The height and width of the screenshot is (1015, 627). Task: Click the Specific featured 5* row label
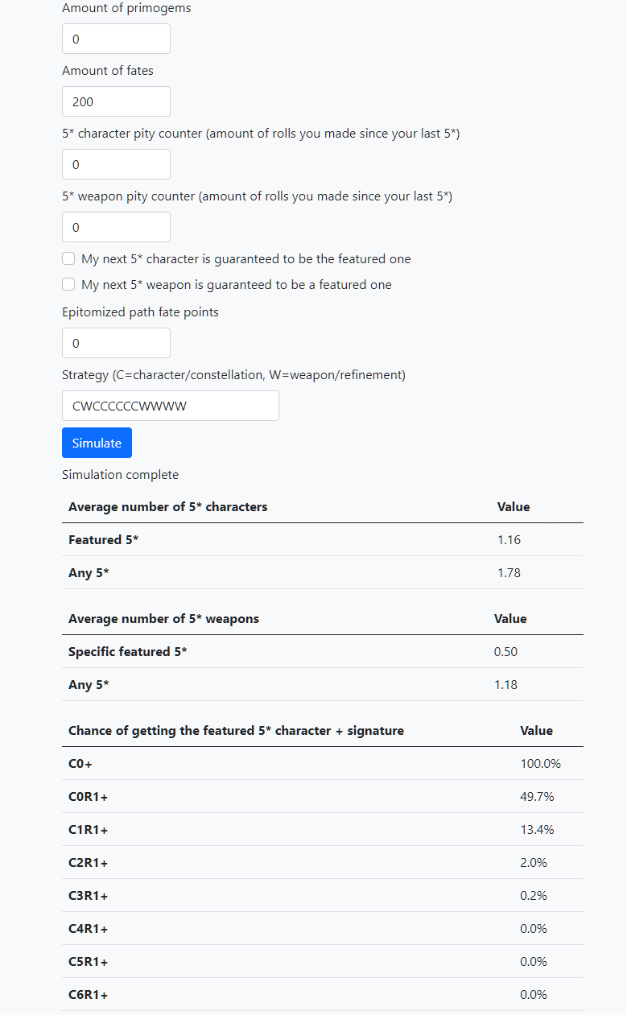127,652
